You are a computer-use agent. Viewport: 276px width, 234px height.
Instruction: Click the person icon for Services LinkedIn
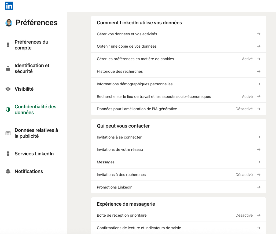[8, 154]
